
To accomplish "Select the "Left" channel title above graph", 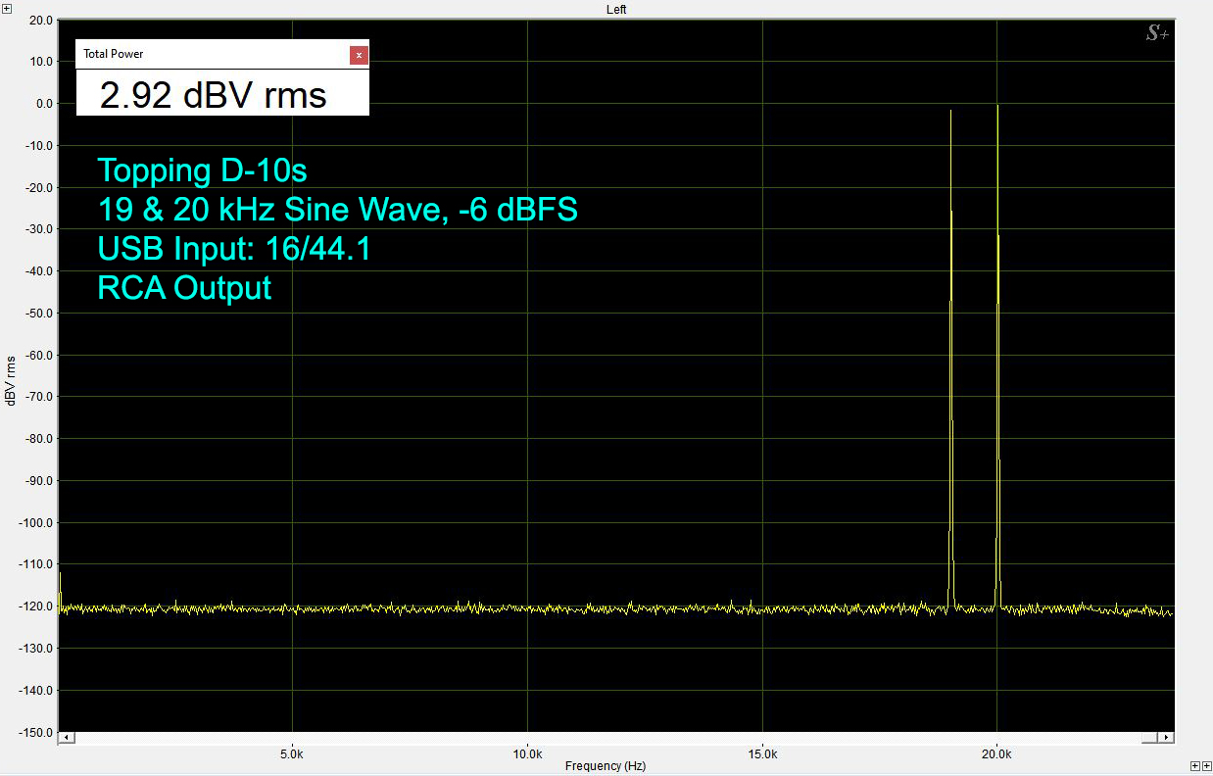I will click(615, 10).
